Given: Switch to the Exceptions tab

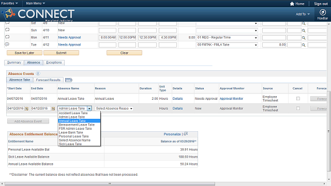Looking at the screenshot, I should 54,63.
